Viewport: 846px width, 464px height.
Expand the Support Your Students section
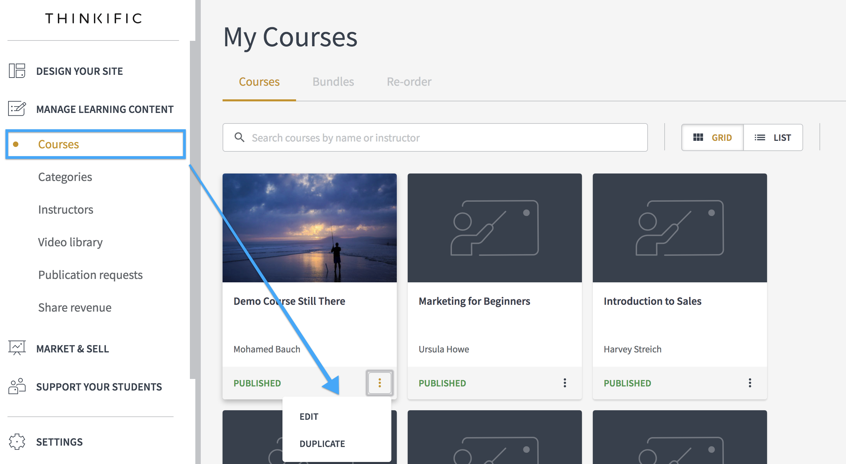click(99, 387)
